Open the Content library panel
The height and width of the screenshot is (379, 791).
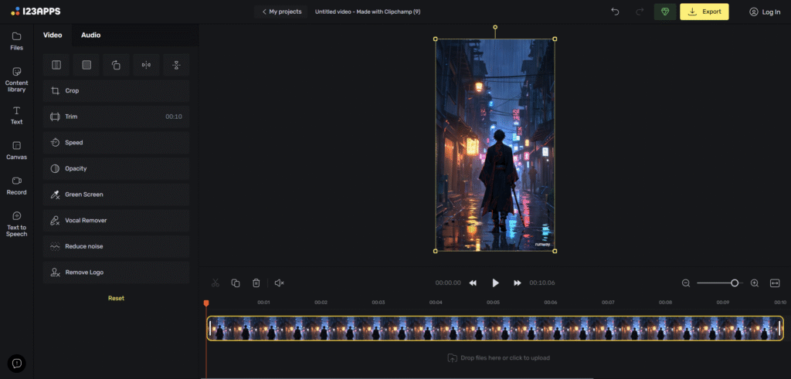[x=17, y=80]
